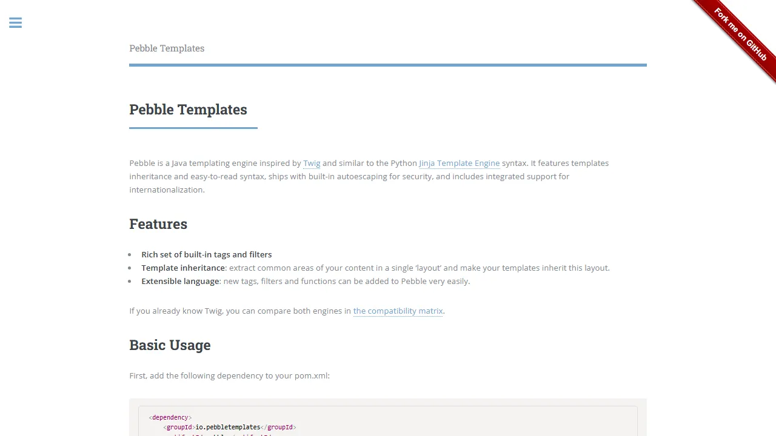Click the Pebble Templates breadcrumb

167,48
